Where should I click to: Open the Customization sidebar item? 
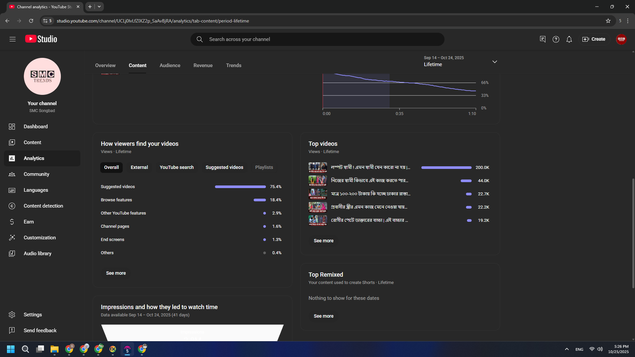click(42, 238)
